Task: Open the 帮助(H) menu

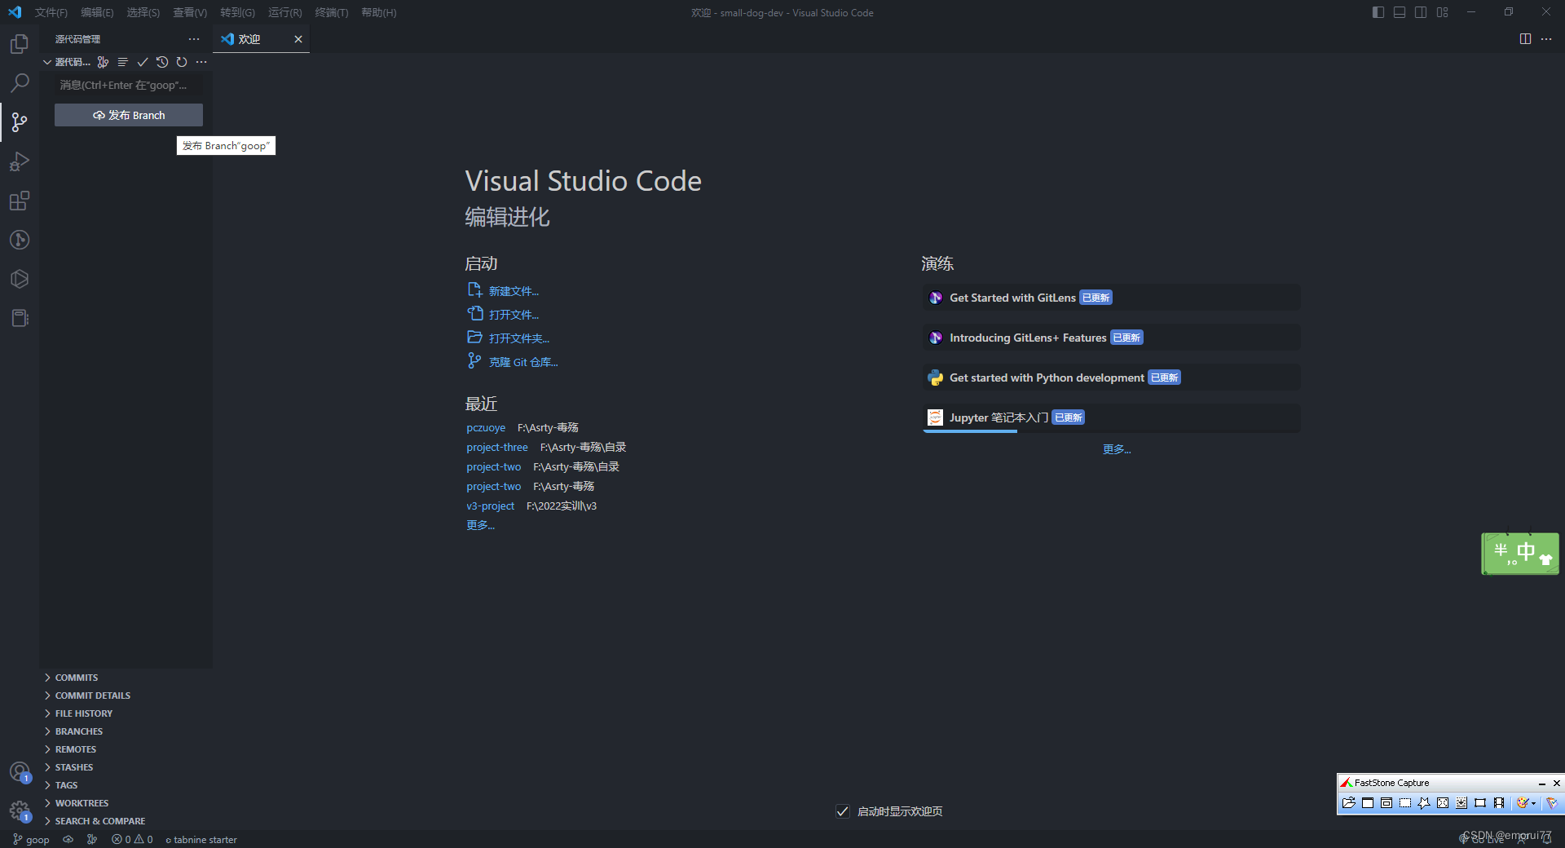Action: tap(379, 12)
